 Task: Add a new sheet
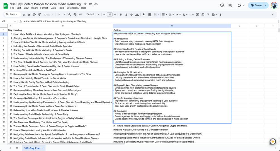click(x=10, y=148)
